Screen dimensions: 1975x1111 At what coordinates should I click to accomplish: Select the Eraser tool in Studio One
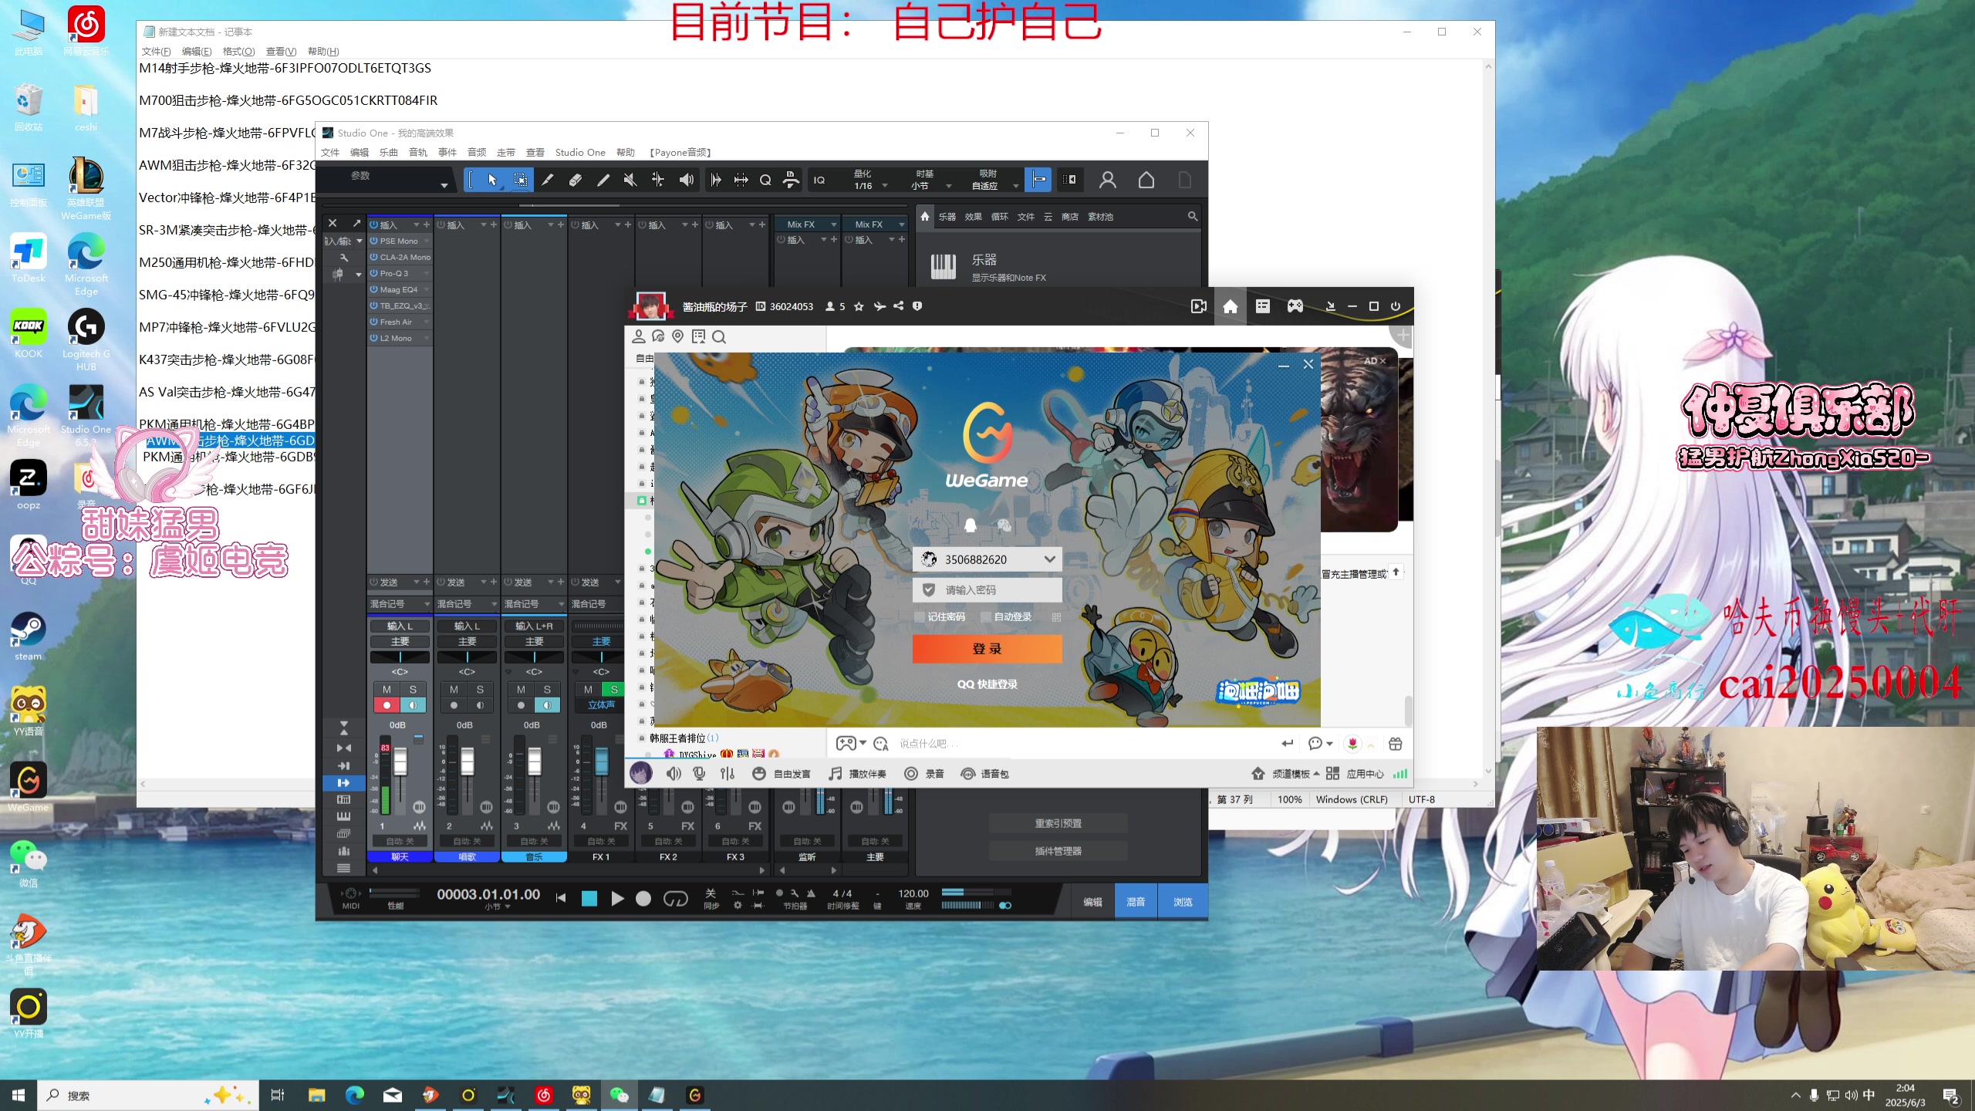click(x=575, y=180)
